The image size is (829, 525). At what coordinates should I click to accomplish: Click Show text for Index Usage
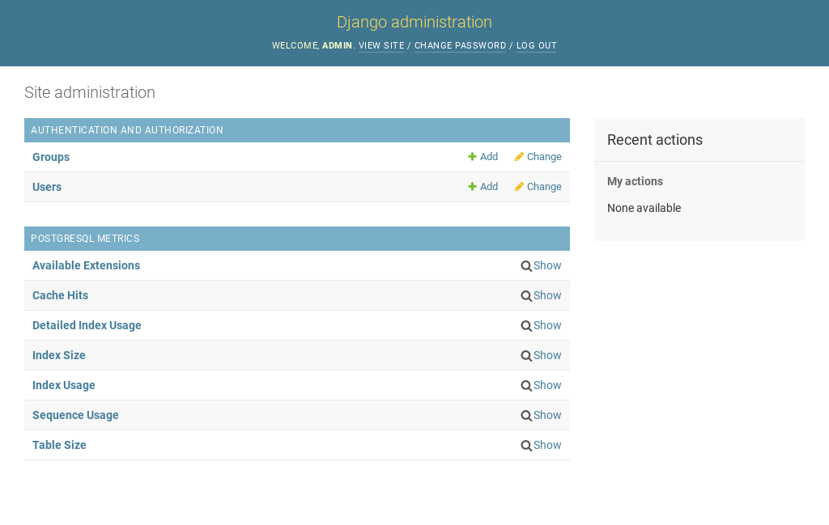click(x=547, y=386)
